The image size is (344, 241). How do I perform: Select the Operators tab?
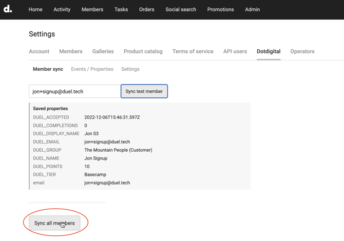coord(302,51)
